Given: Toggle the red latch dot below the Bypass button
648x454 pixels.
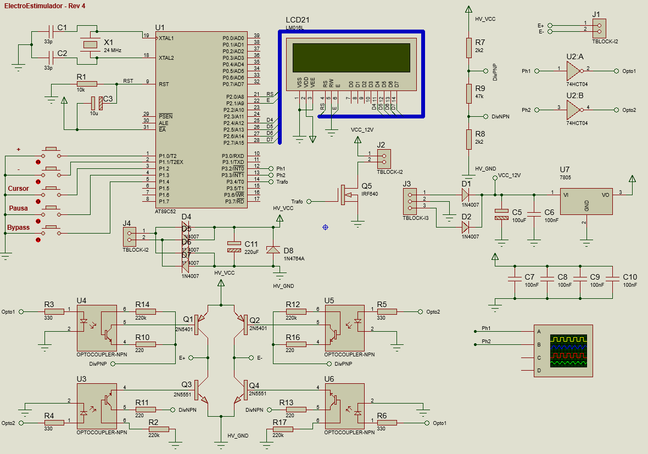Looking at the screenshot, I should (38, 240).
